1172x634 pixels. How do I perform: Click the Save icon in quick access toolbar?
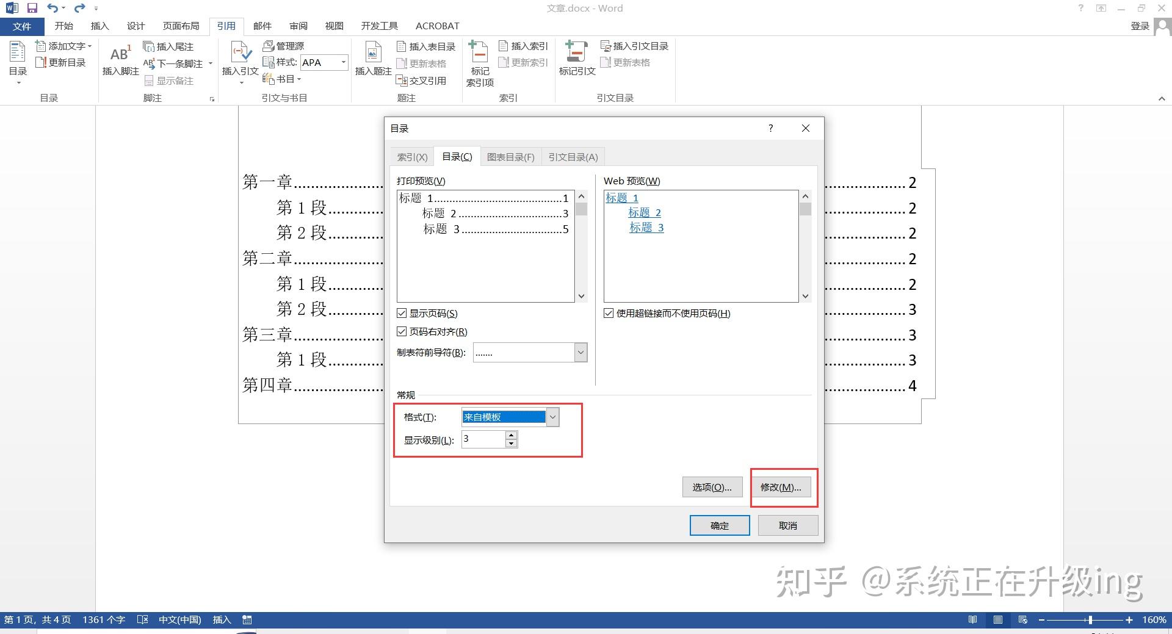click(x=32, y=9)
